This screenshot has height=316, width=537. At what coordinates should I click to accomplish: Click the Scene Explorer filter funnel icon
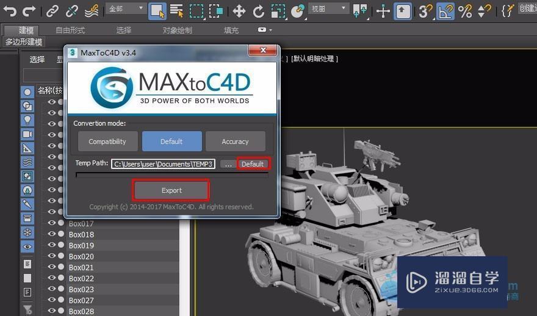27,309
